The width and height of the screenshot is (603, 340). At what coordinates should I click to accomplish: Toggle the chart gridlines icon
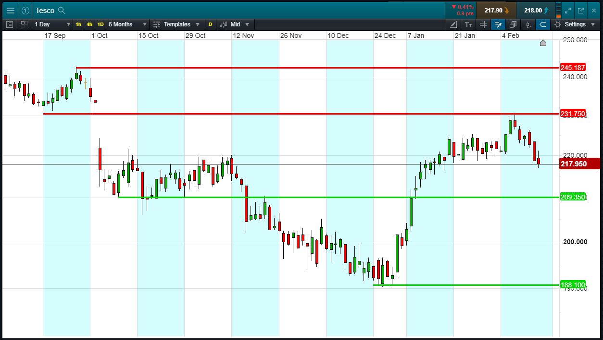click(x=483, y=24)
